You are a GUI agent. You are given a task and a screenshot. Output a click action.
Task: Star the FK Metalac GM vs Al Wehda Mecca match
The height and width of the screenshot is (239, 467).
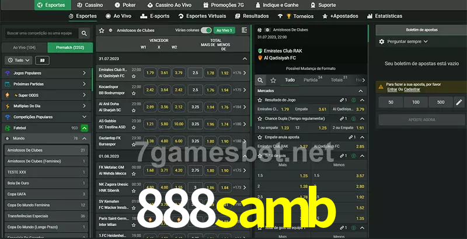134,174
